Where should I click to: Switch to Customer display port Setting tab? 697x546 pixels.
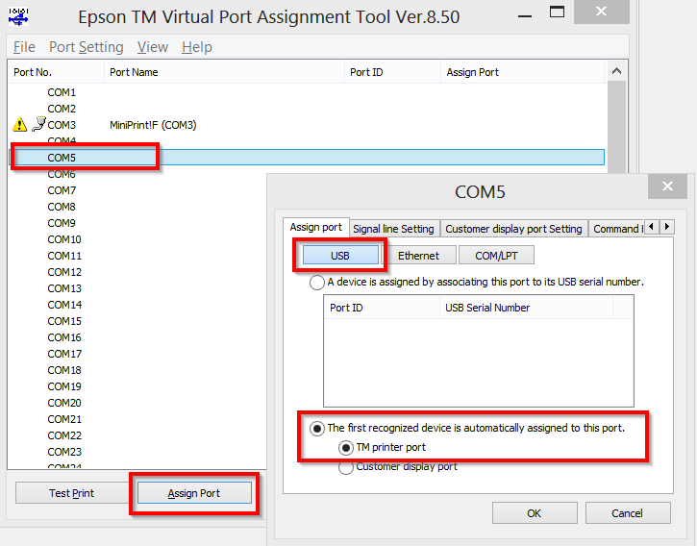(513, 229)
